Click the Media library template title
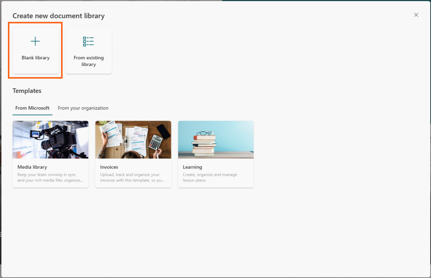Screen dimensions: 431x278 32,167
